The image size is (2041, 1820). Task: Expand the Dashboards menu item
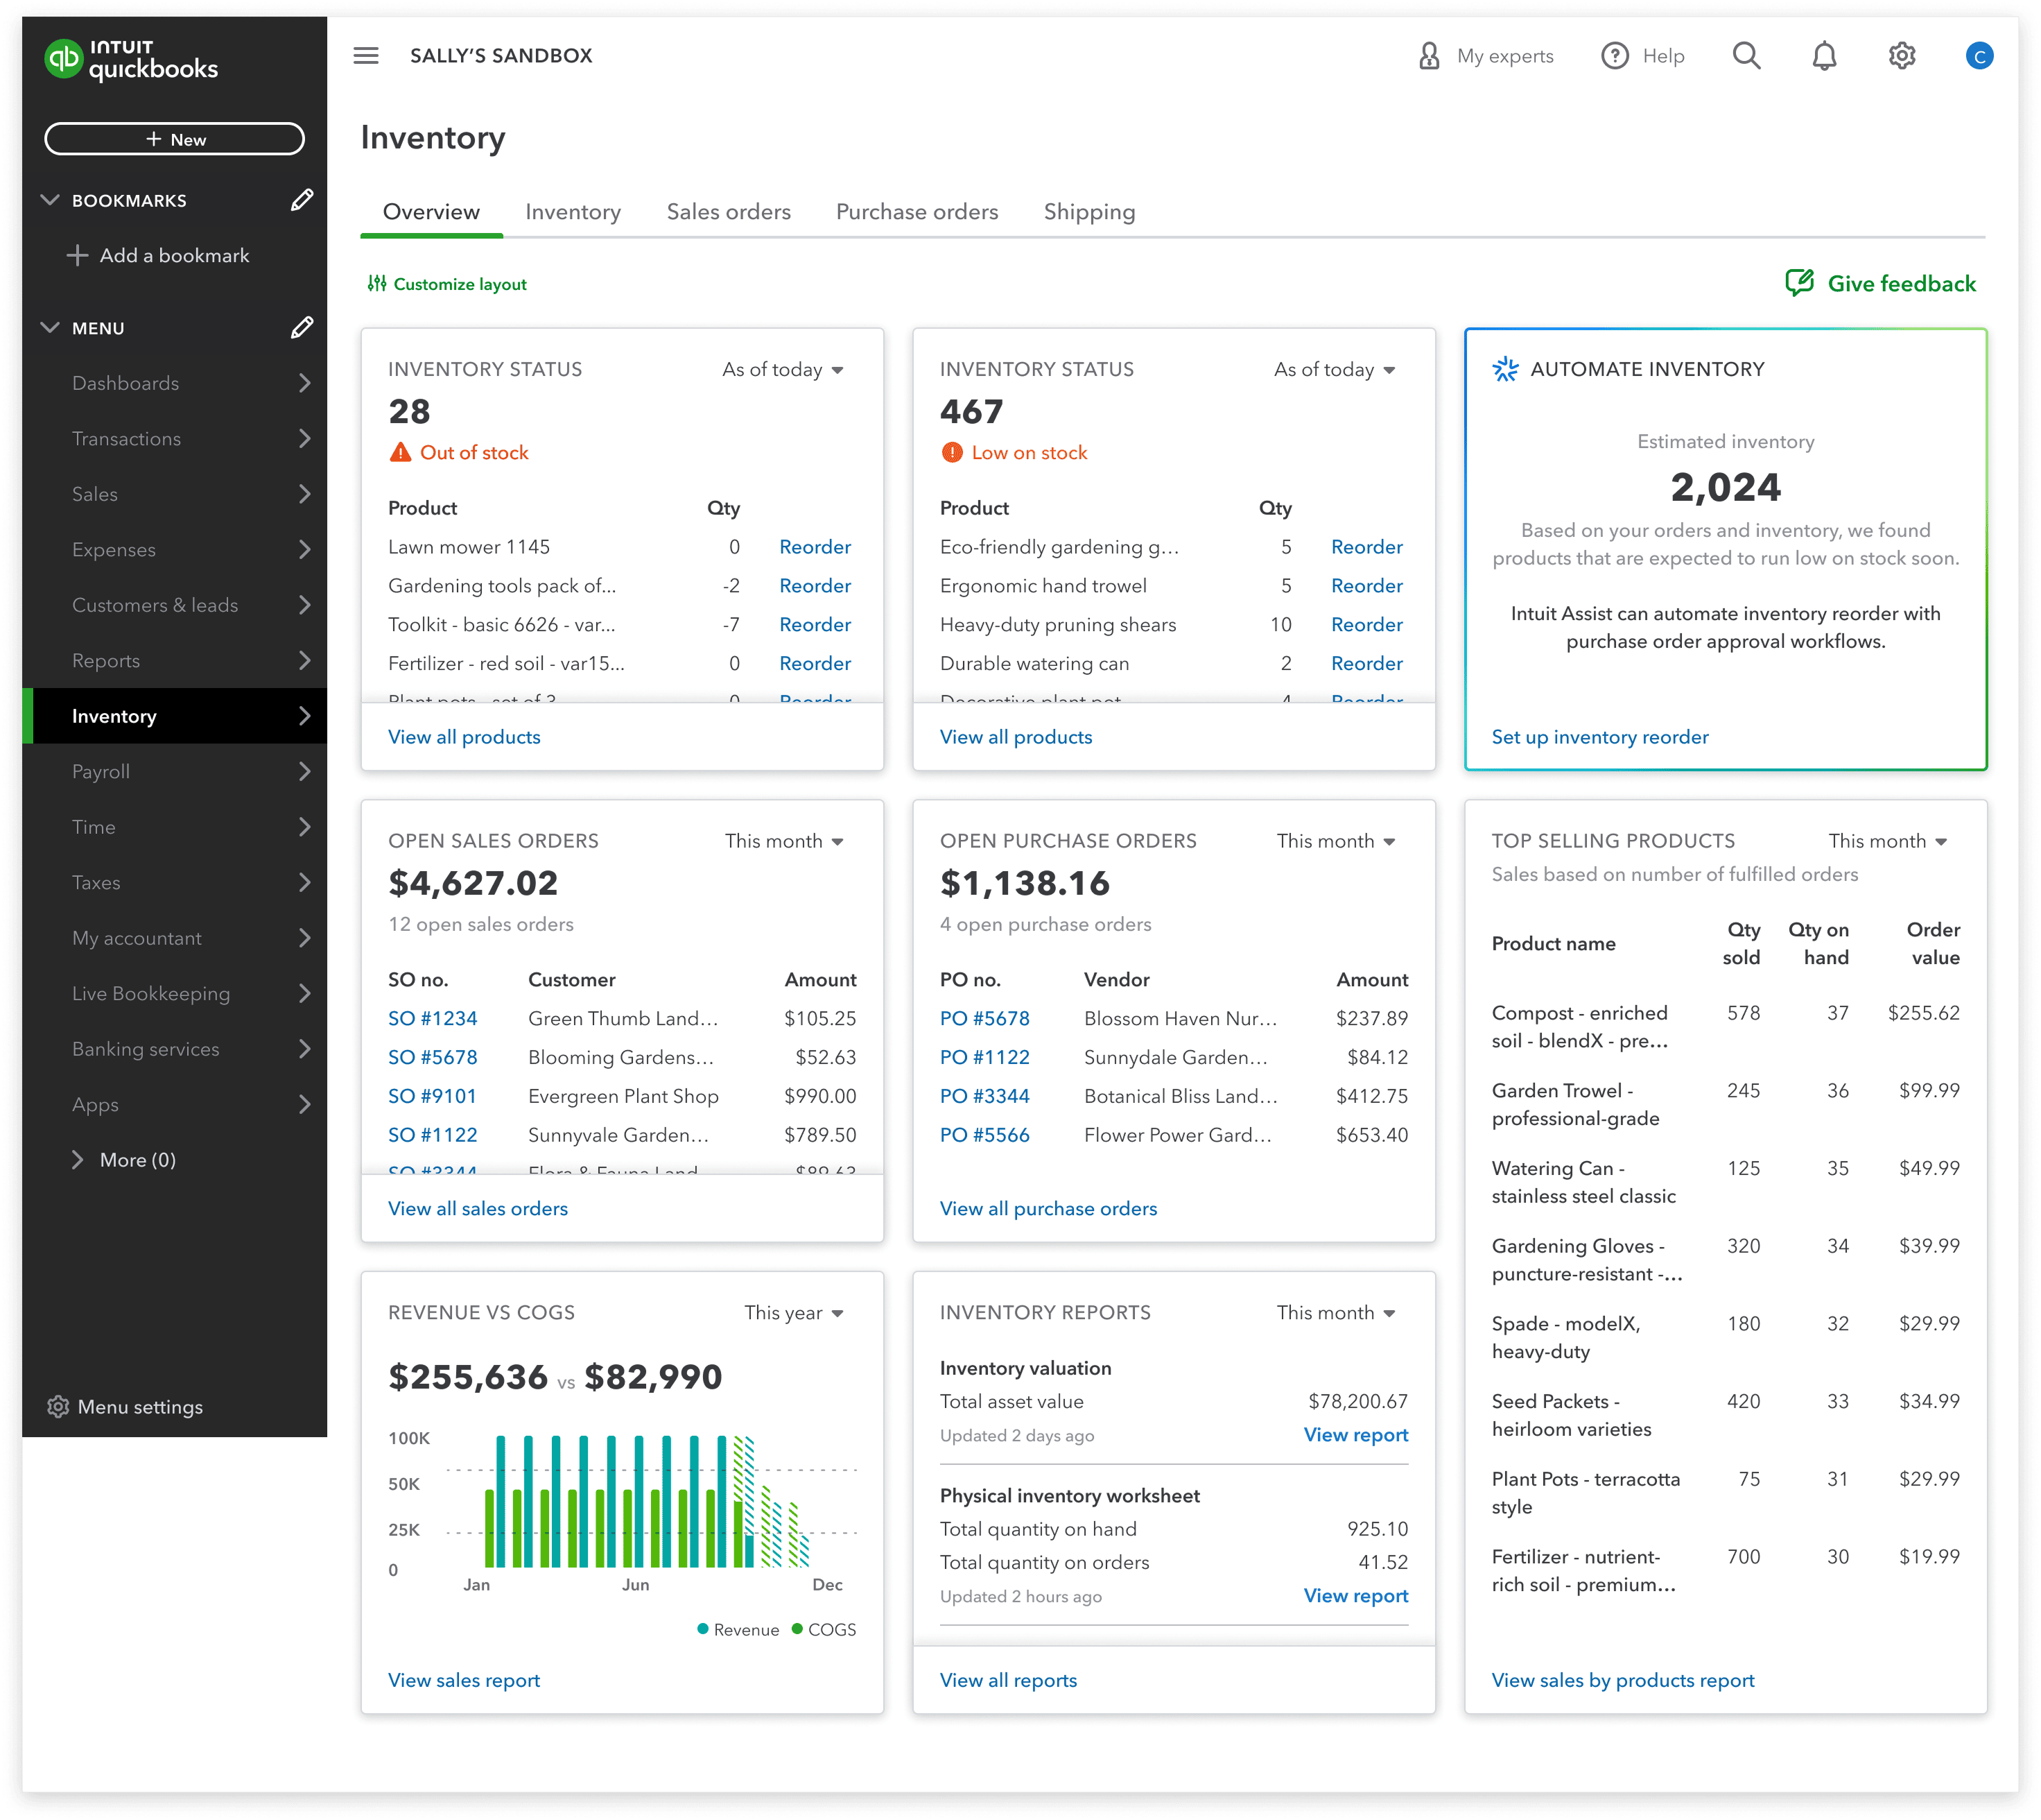[x=175, y=383]
